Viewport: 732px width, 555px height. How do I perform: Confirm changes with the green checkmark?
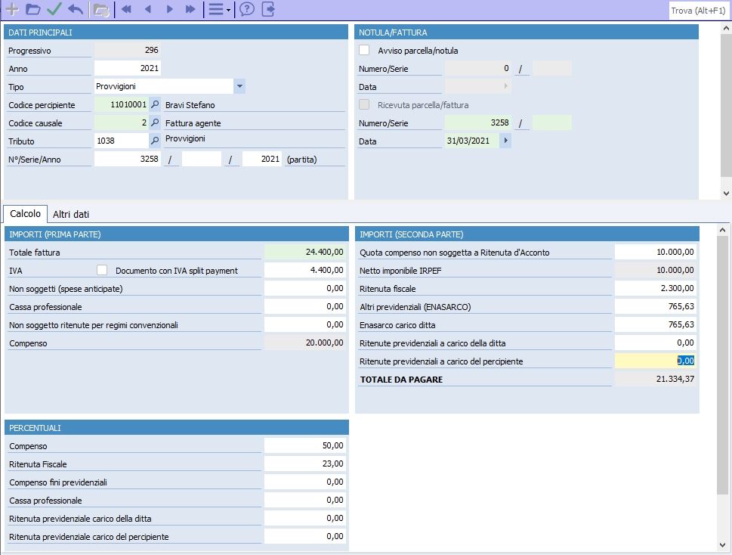click(x=54, y=10)
